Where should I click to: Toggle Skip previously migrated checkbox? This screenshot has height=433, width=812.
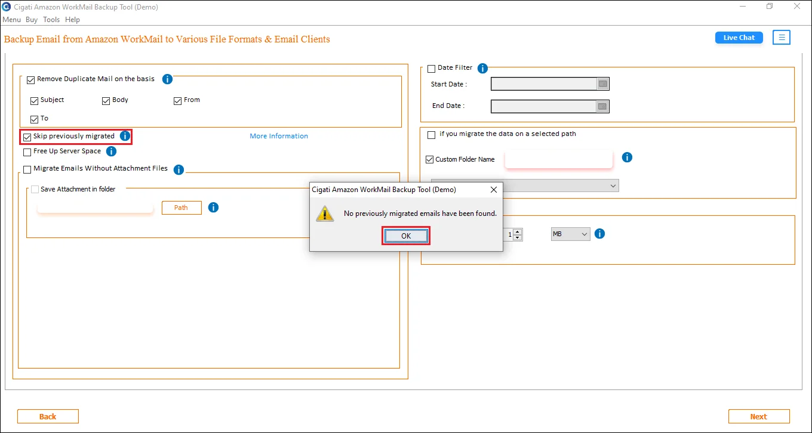coord(27,137)
